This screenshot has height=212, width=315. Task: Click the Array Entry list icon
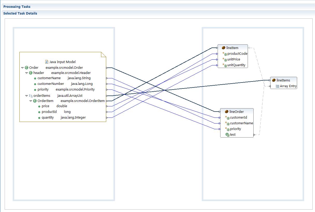coord(277,86)
